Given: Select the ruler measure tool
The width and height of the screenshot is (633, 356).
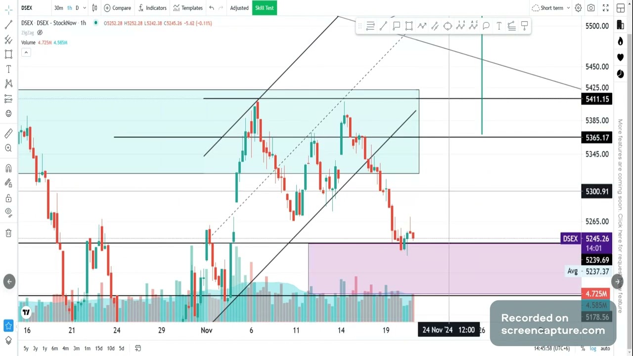Looking at the screenshot, I should (8, 133).
